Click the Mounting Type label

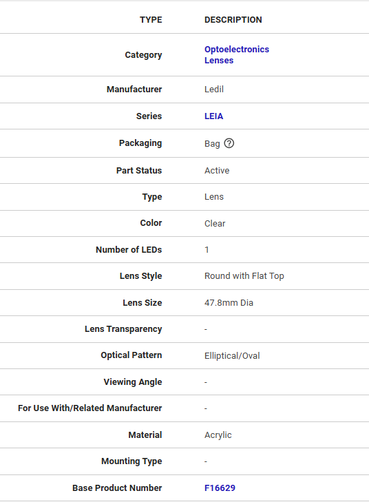click(x=132, y=461)
